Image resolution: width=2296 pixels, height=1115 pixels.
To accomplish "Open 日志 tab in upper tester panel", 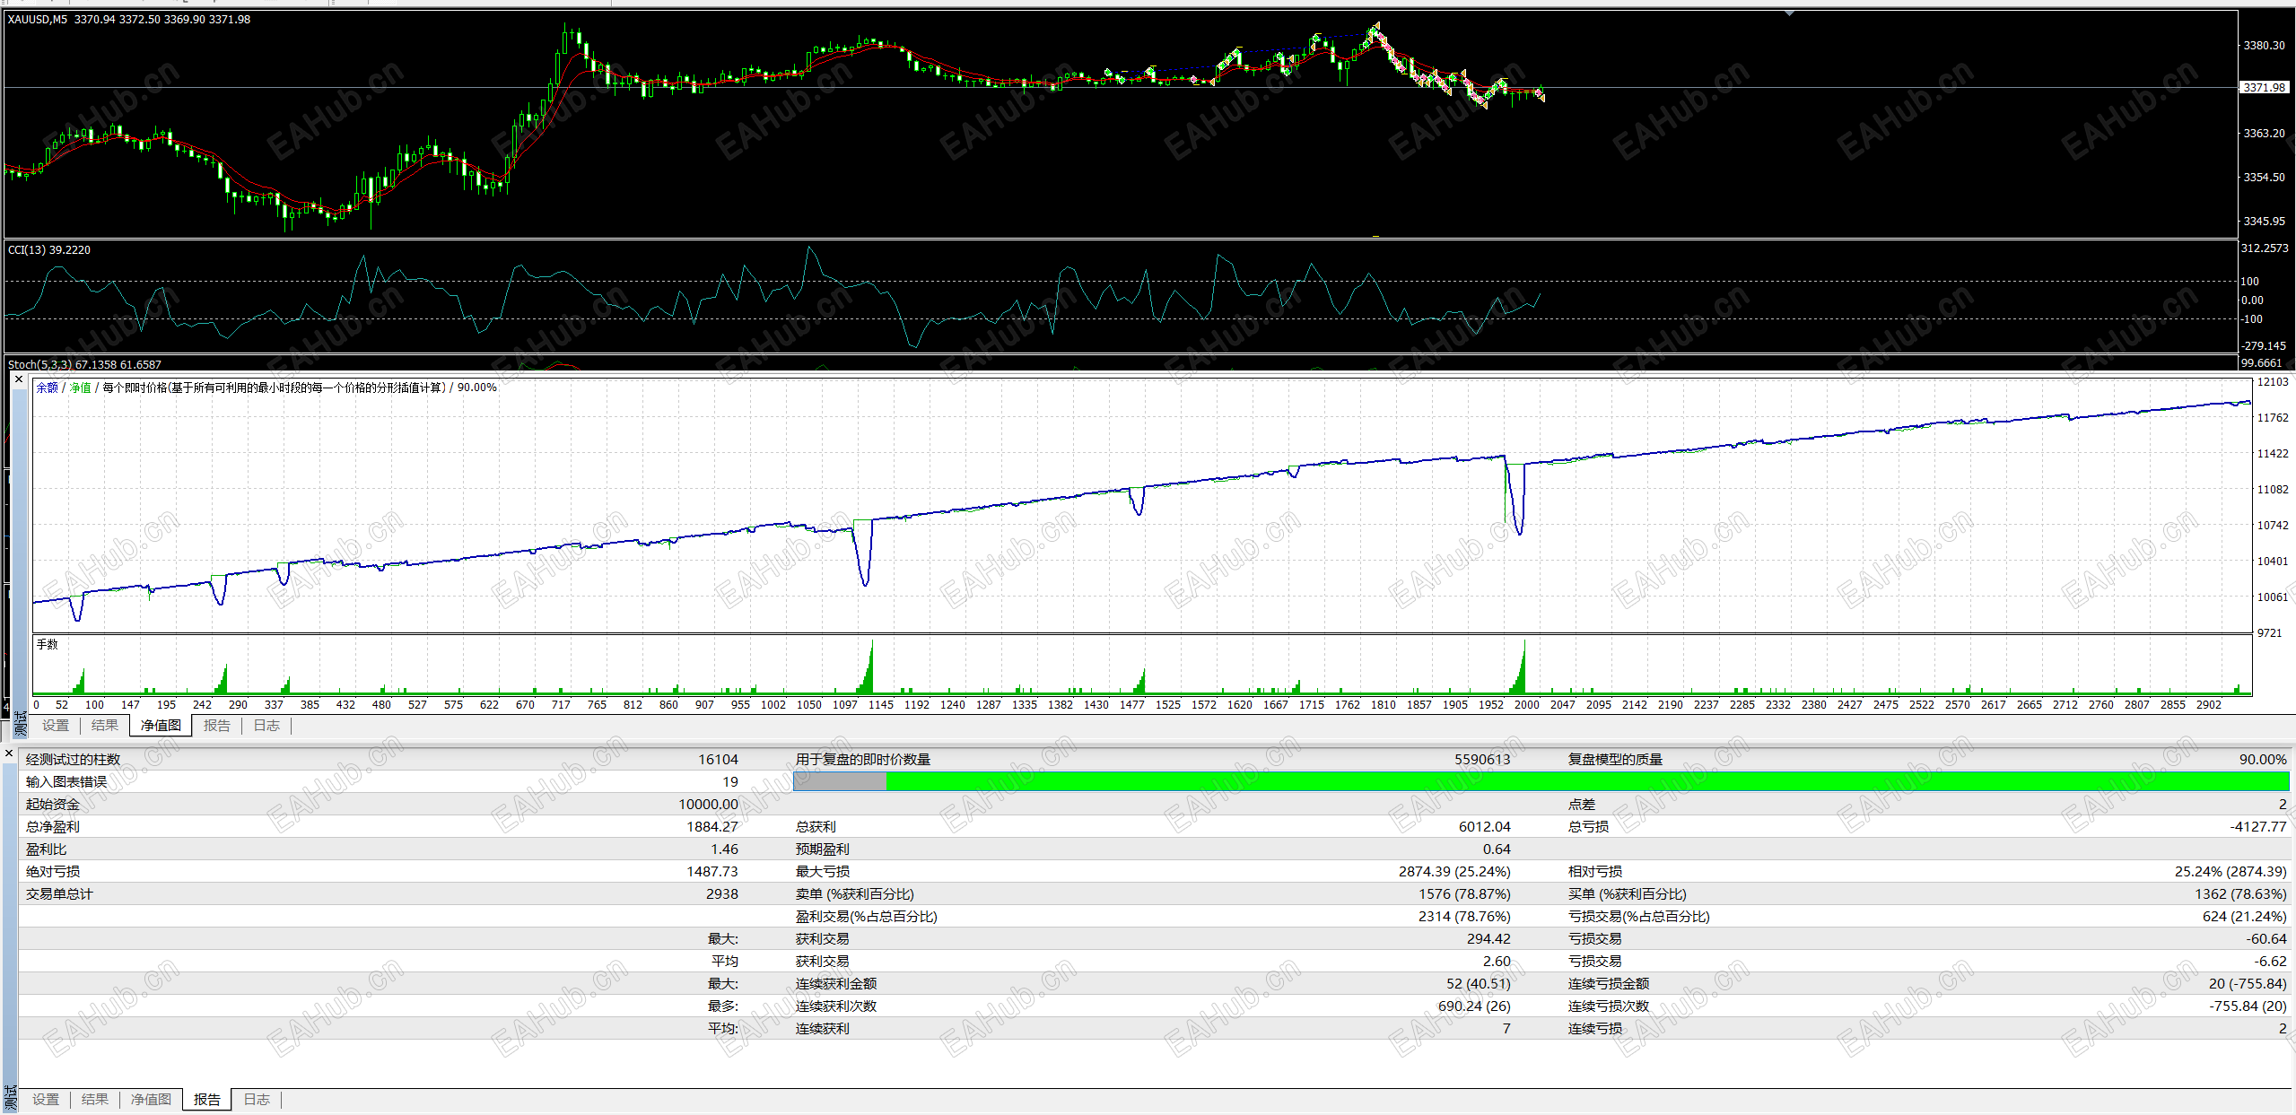I will [x=266, y=726].
